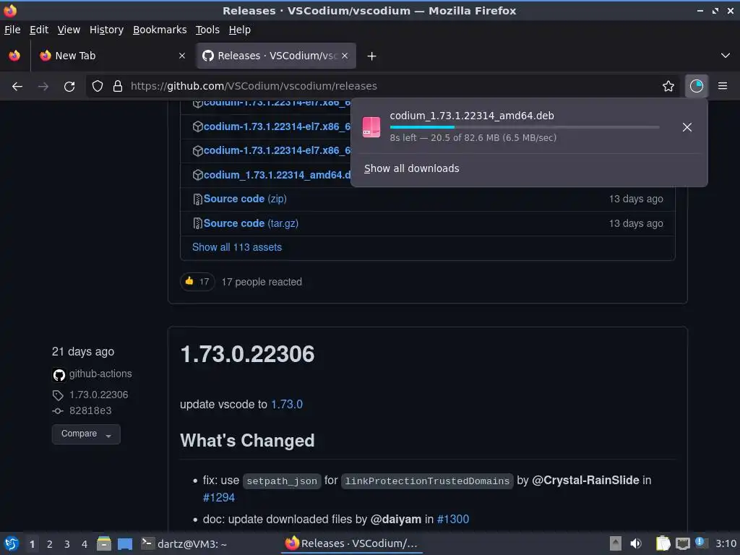Bookmark this page with the star icon
This screenshot has width=740, height=555.
point(668,86)
